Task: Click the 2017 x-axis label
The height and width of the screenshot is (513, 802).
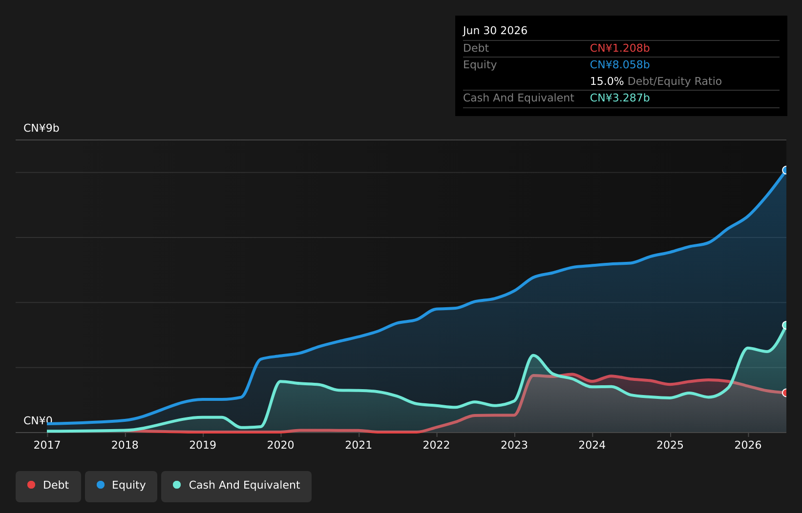Action: tap(47, 445)
